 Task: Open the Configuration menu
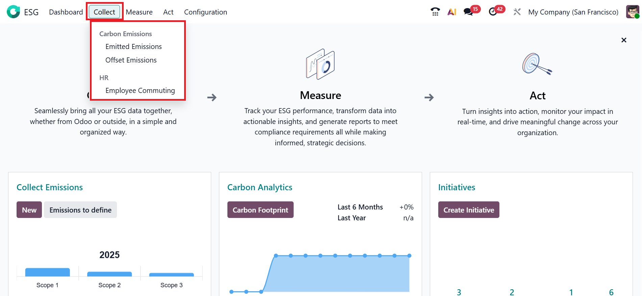click(x=205, y=12)
